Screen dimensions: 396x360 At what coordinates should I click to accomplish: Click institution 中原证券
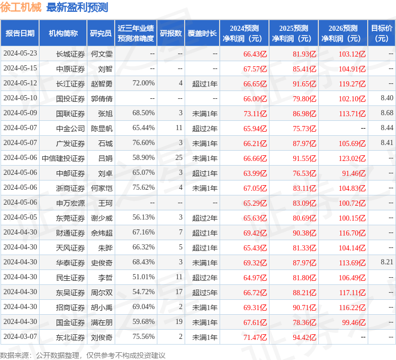[x=70, y=69]
